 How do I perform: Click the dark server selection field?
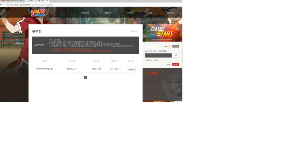tap(158, 55)
